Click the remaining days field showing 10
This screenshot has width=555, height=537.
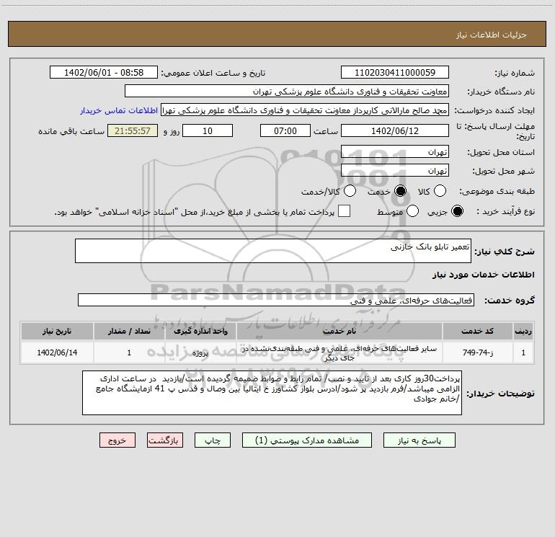208,130
